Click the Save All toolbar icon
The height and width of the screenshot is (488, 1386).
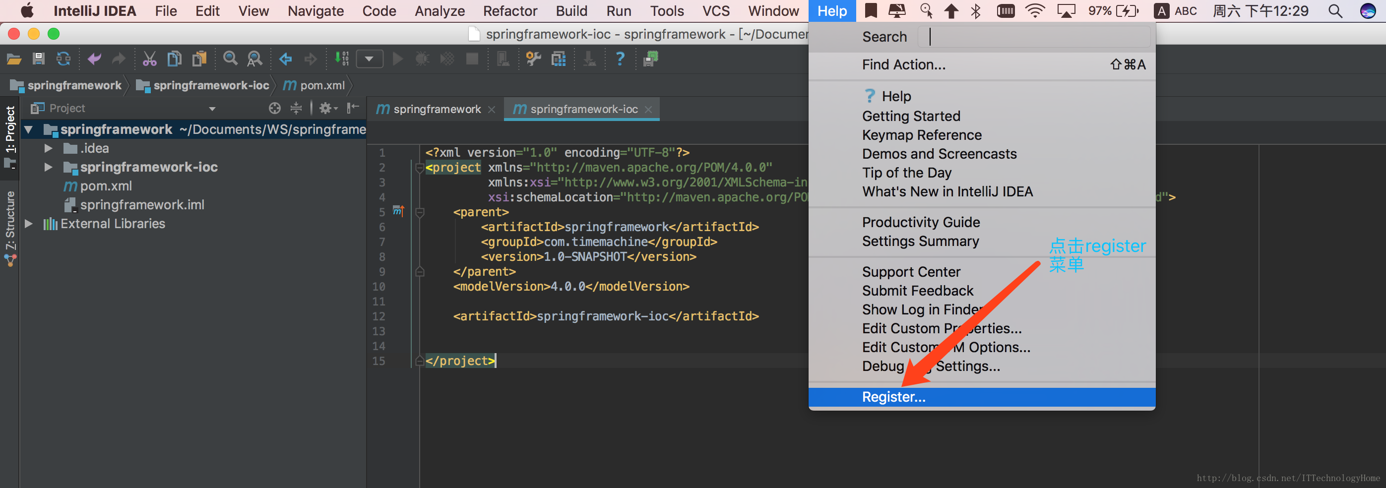click(x=39, y=59)
